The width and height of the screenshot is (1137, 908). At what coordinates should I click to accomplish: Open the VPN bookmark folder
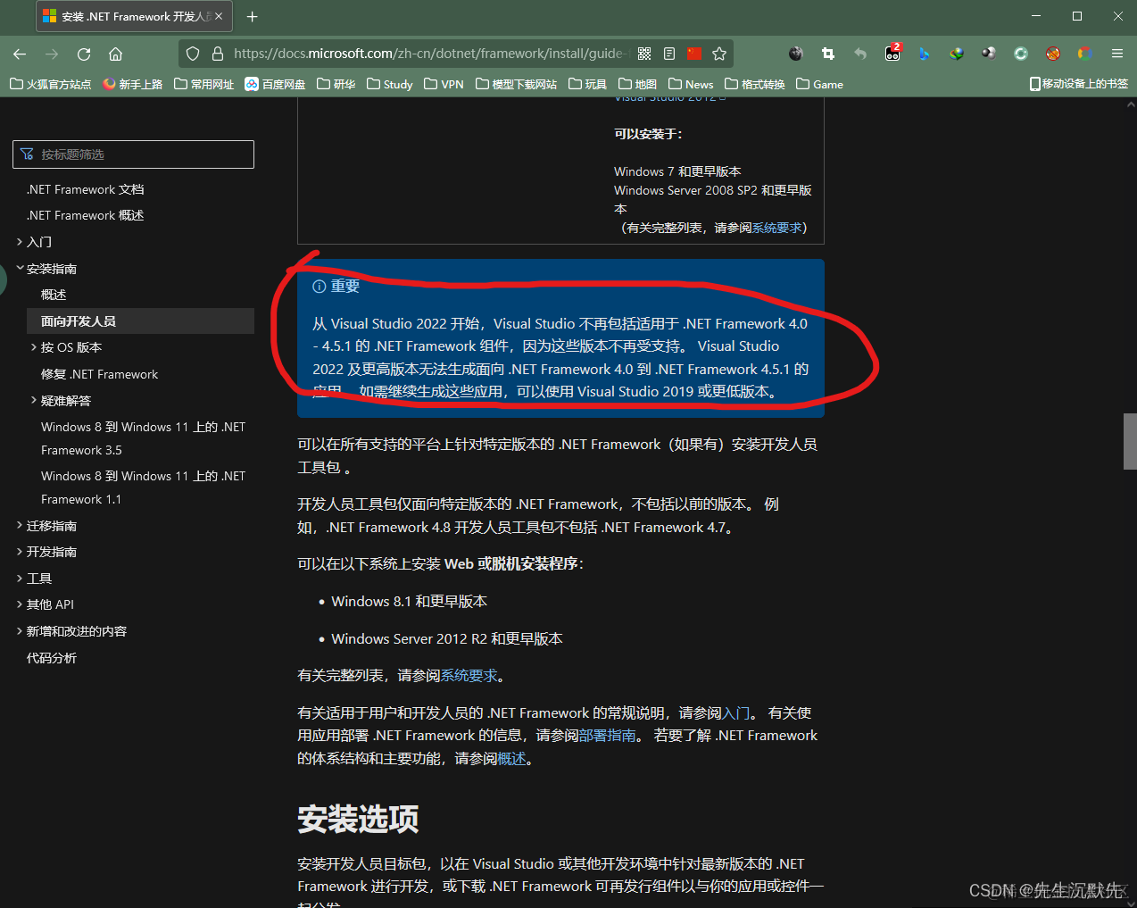click(x=444, y=84)
